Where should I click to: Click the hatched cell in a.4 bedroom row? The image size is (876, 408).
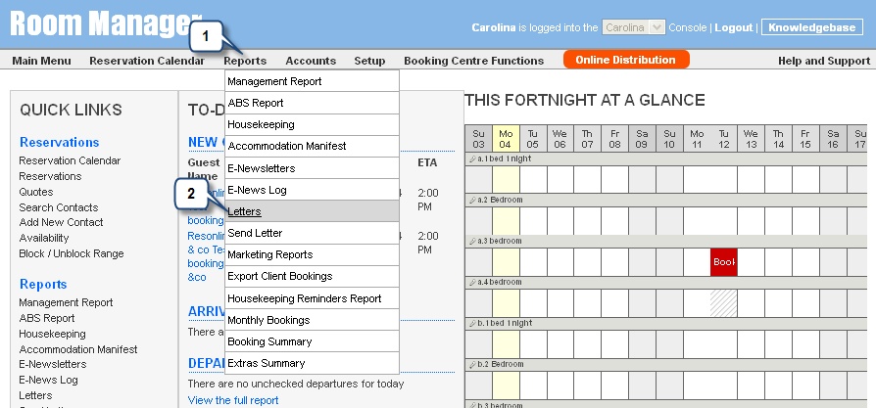click(723, 303)
